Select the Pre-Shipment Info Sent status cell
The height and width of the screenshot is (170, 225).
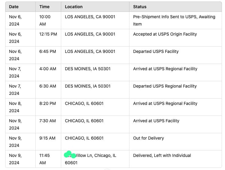click(x=174, y=20)
